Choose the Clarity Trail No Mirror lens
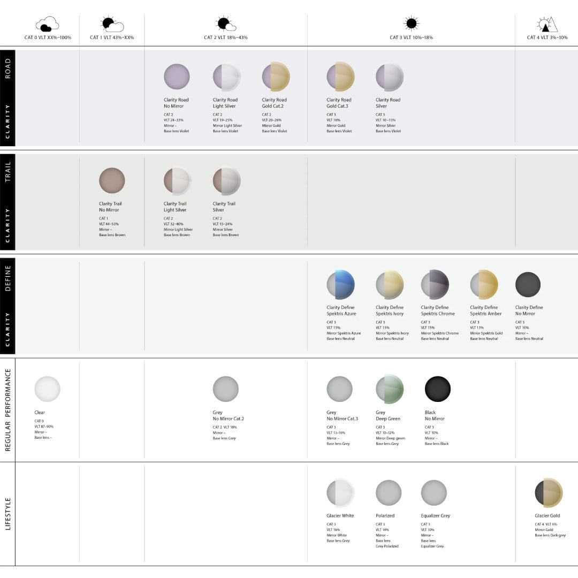Viewport: 578px width, 578px height. point(112,180)
